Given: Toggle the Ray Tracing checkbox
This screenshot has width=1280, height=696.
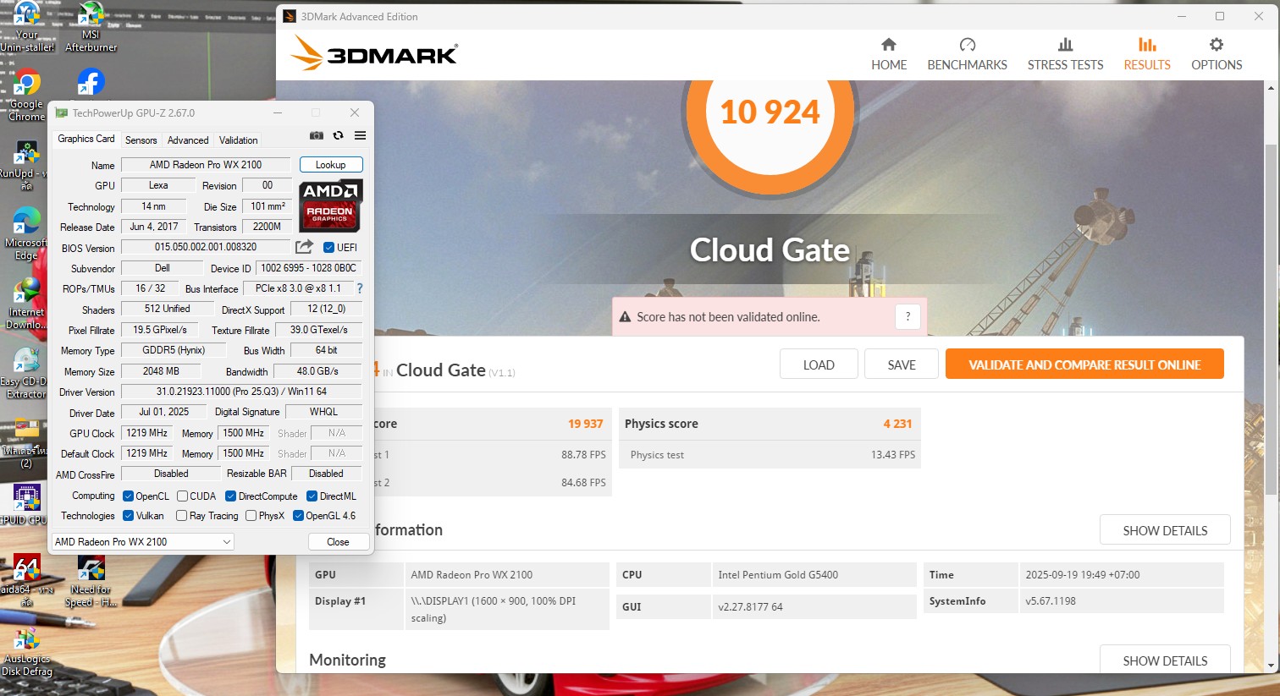Looking at the screenshot, I should point(181,516).
